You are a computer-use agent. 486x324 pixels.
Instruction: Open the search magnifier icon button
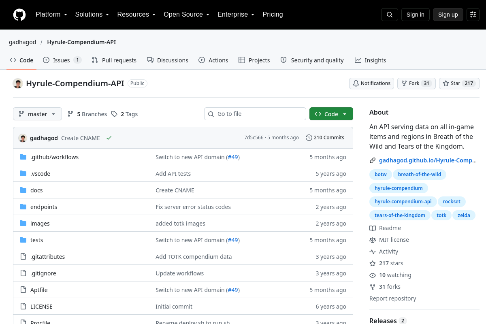(390, 15)
